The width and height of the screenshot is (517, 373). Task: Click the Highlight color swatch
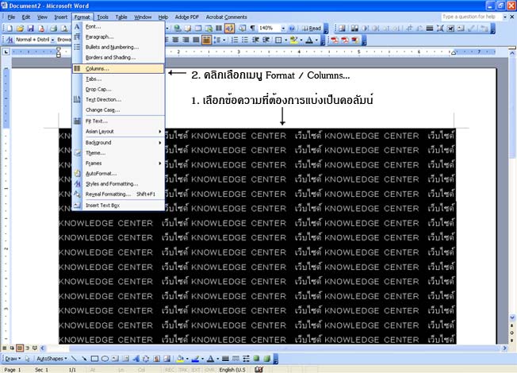click(x=293, y=40)
